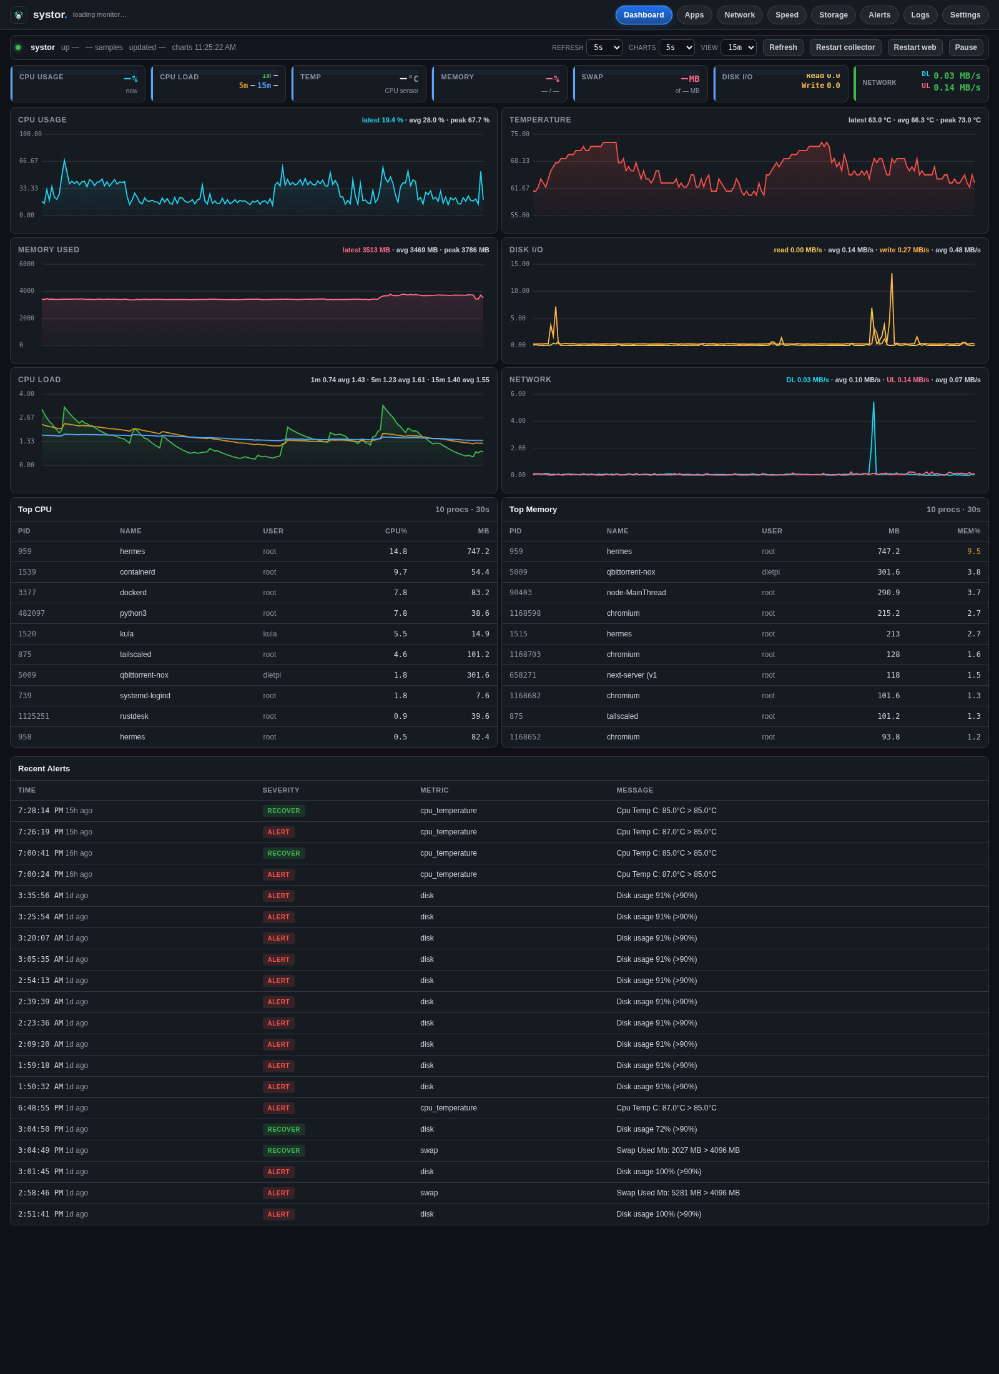The width and height of the screenshot is (999, 1374).
Task: Select the Network summary card
Action: tap(921, 84)
